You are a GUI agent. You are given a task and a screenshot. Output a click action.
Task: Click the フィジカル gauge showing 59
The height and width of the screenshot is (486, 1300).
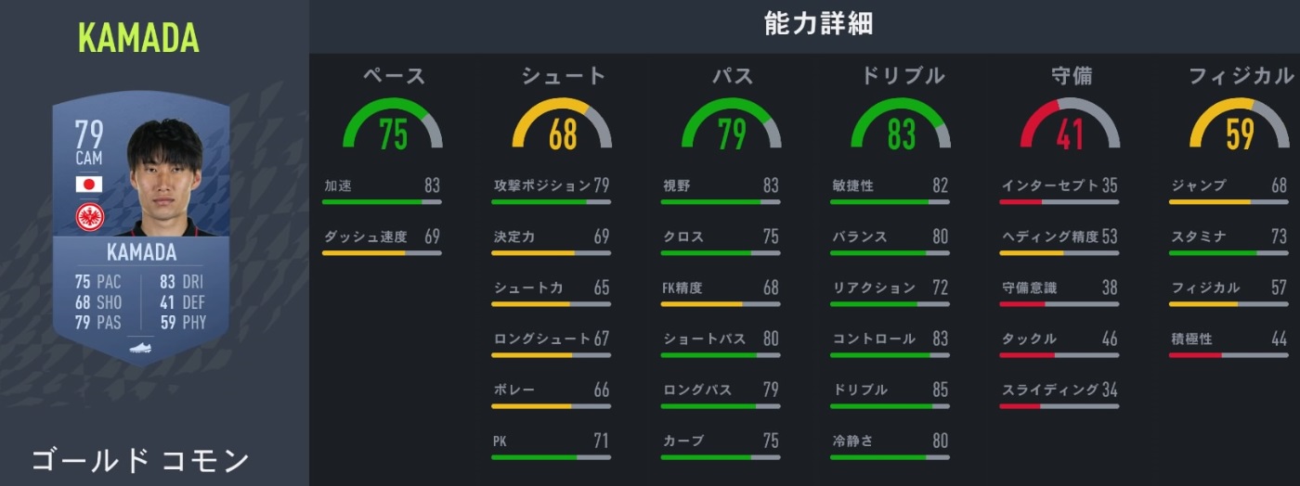click(x=1239, y=127)
